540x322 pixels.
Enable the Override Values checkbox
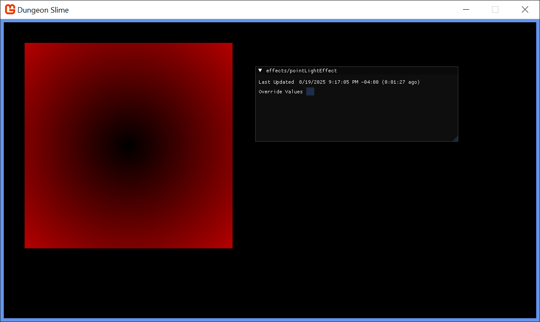click(310, 92)
